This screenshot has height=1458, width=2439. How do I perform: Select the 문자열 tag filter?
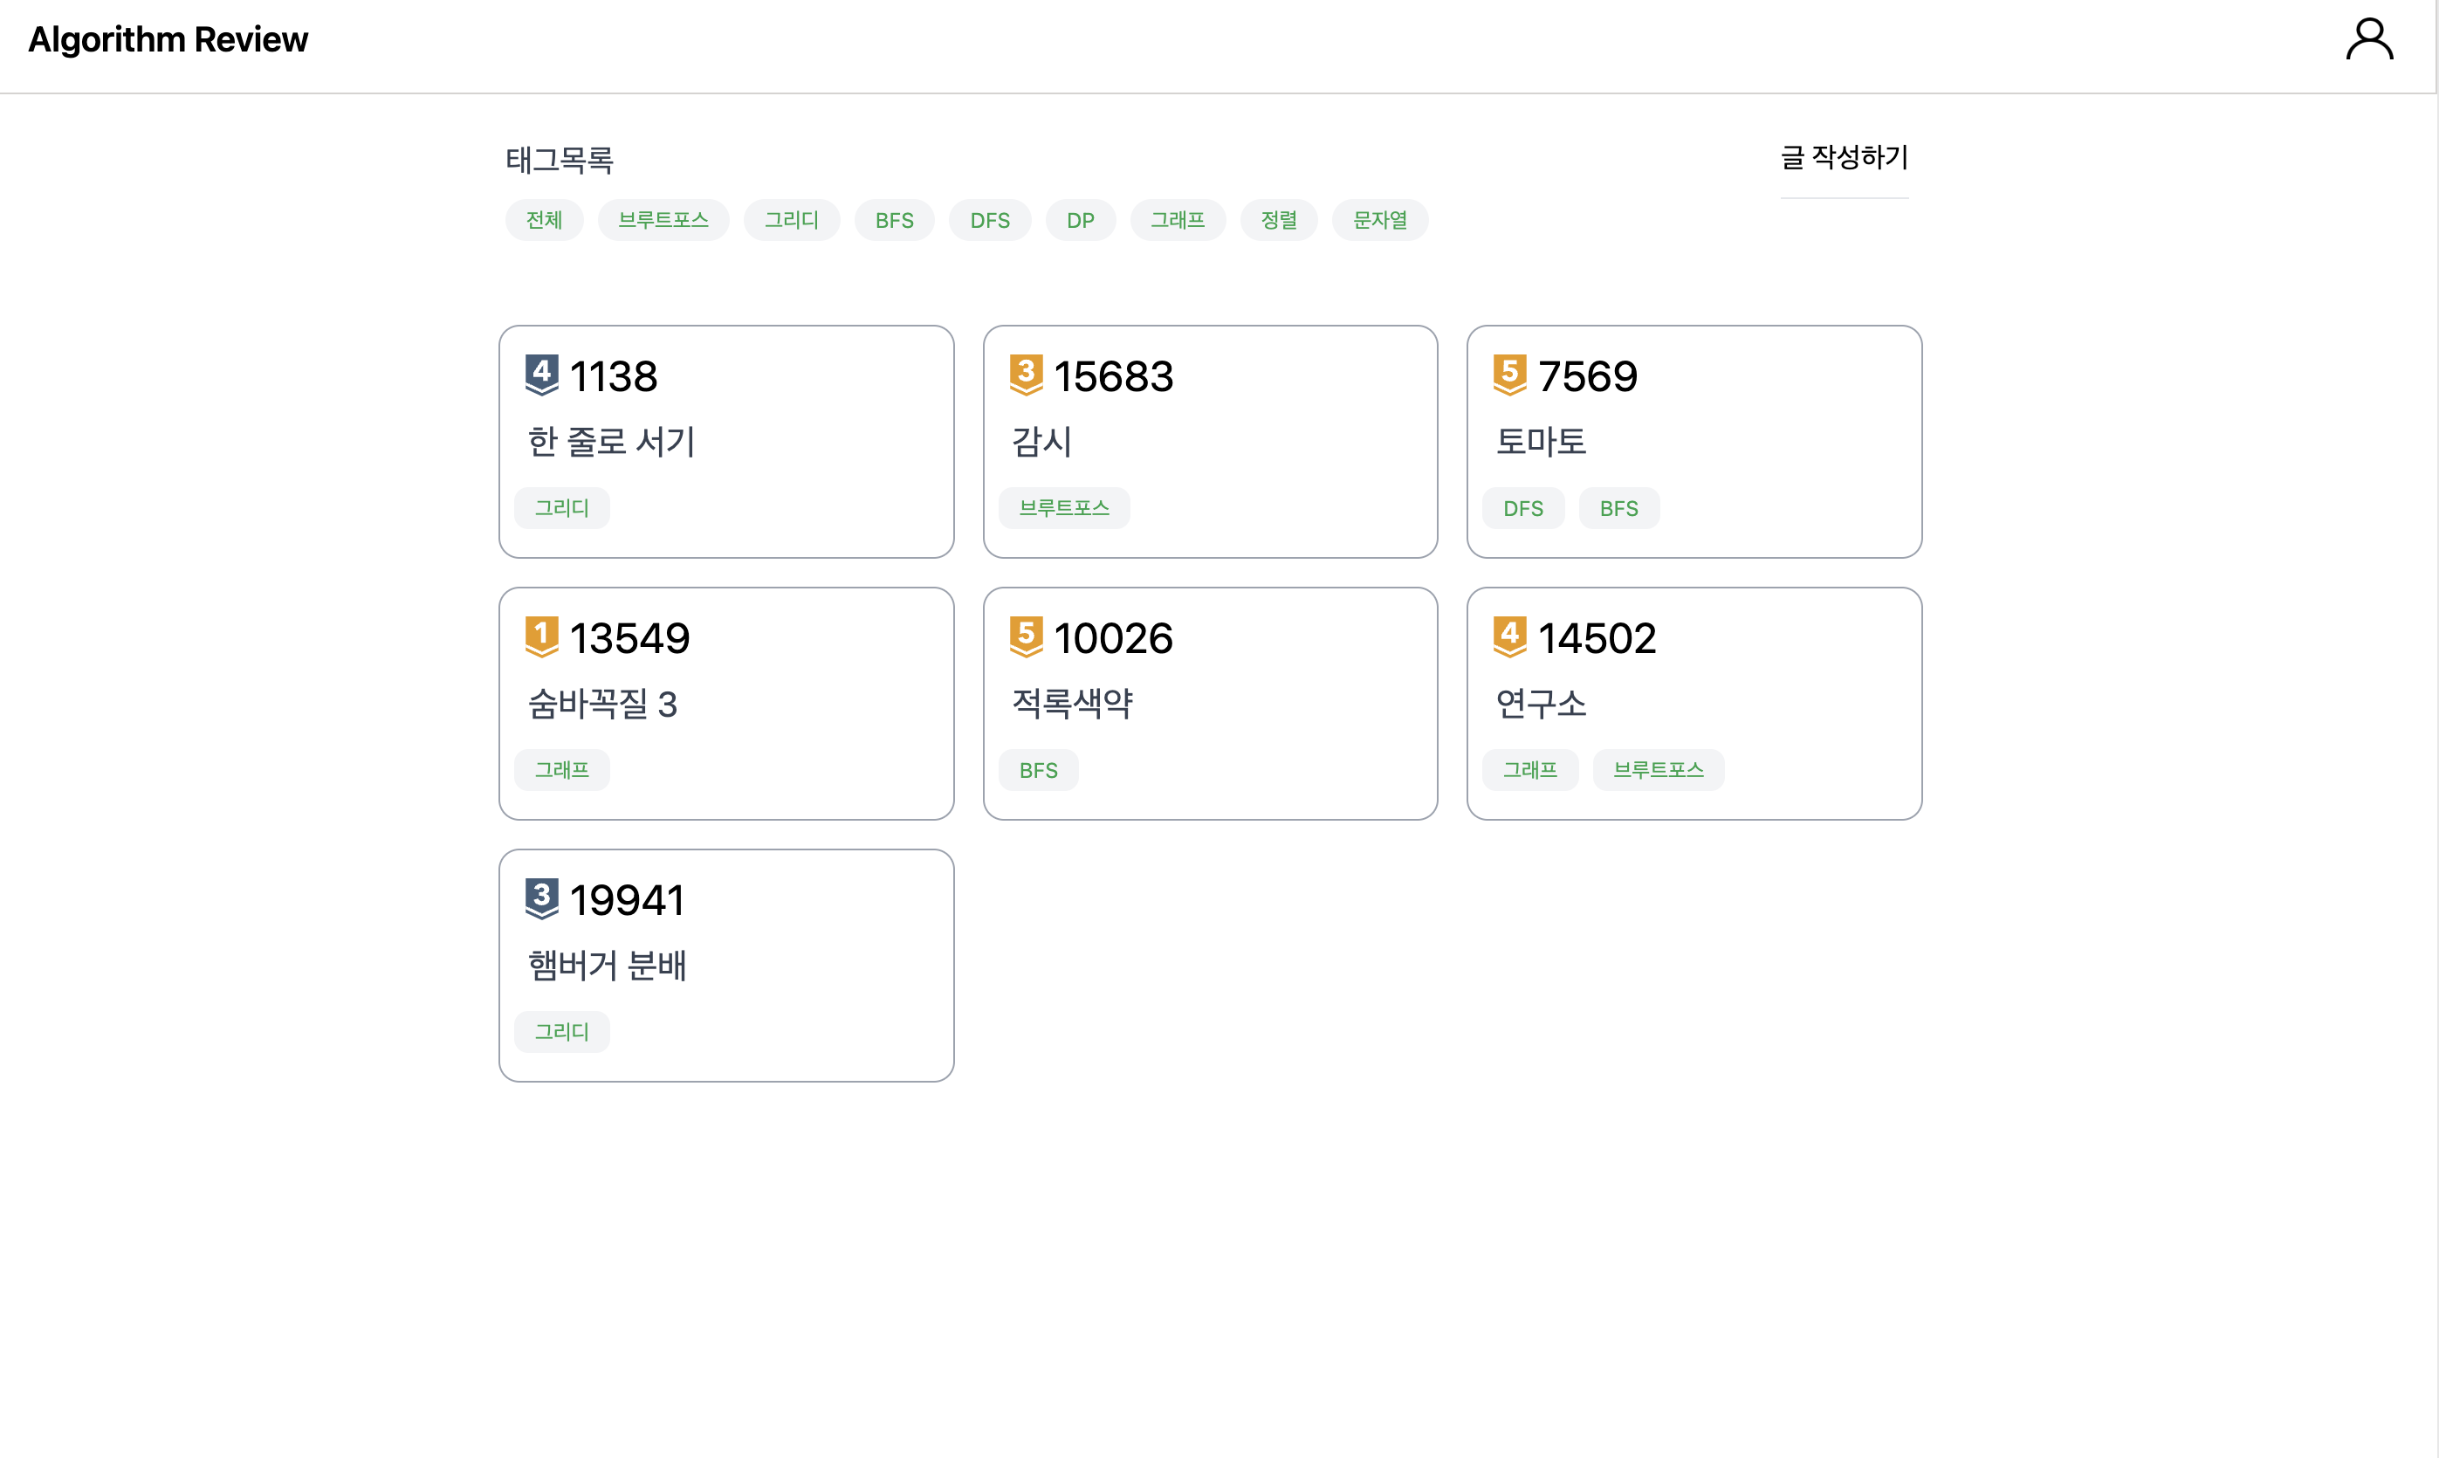tap(1379, 220)
